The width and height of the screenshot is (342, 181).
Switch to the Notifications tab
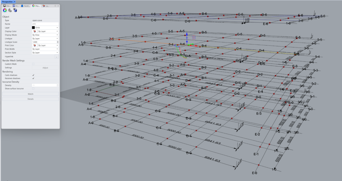pos(26,6)
